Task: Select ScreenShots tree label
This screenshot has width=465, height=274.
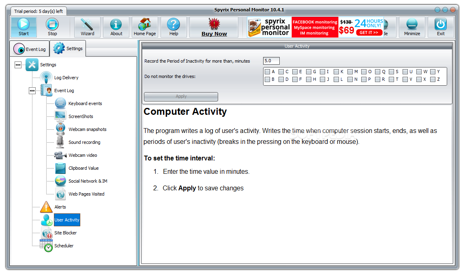Action: 81,116
